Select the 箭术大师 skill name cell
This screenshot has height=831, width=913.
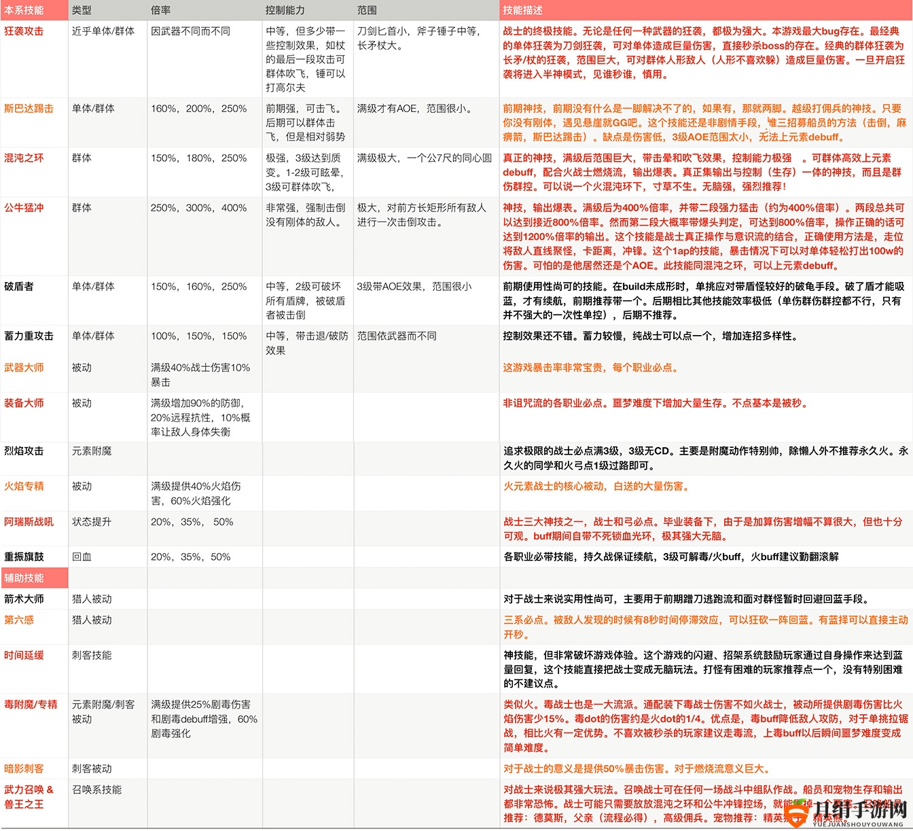34,599
